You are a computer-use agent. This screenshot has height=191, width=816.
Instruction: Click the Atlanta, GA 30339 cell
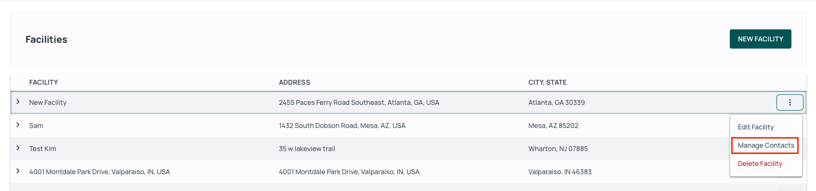coord(556,102)
